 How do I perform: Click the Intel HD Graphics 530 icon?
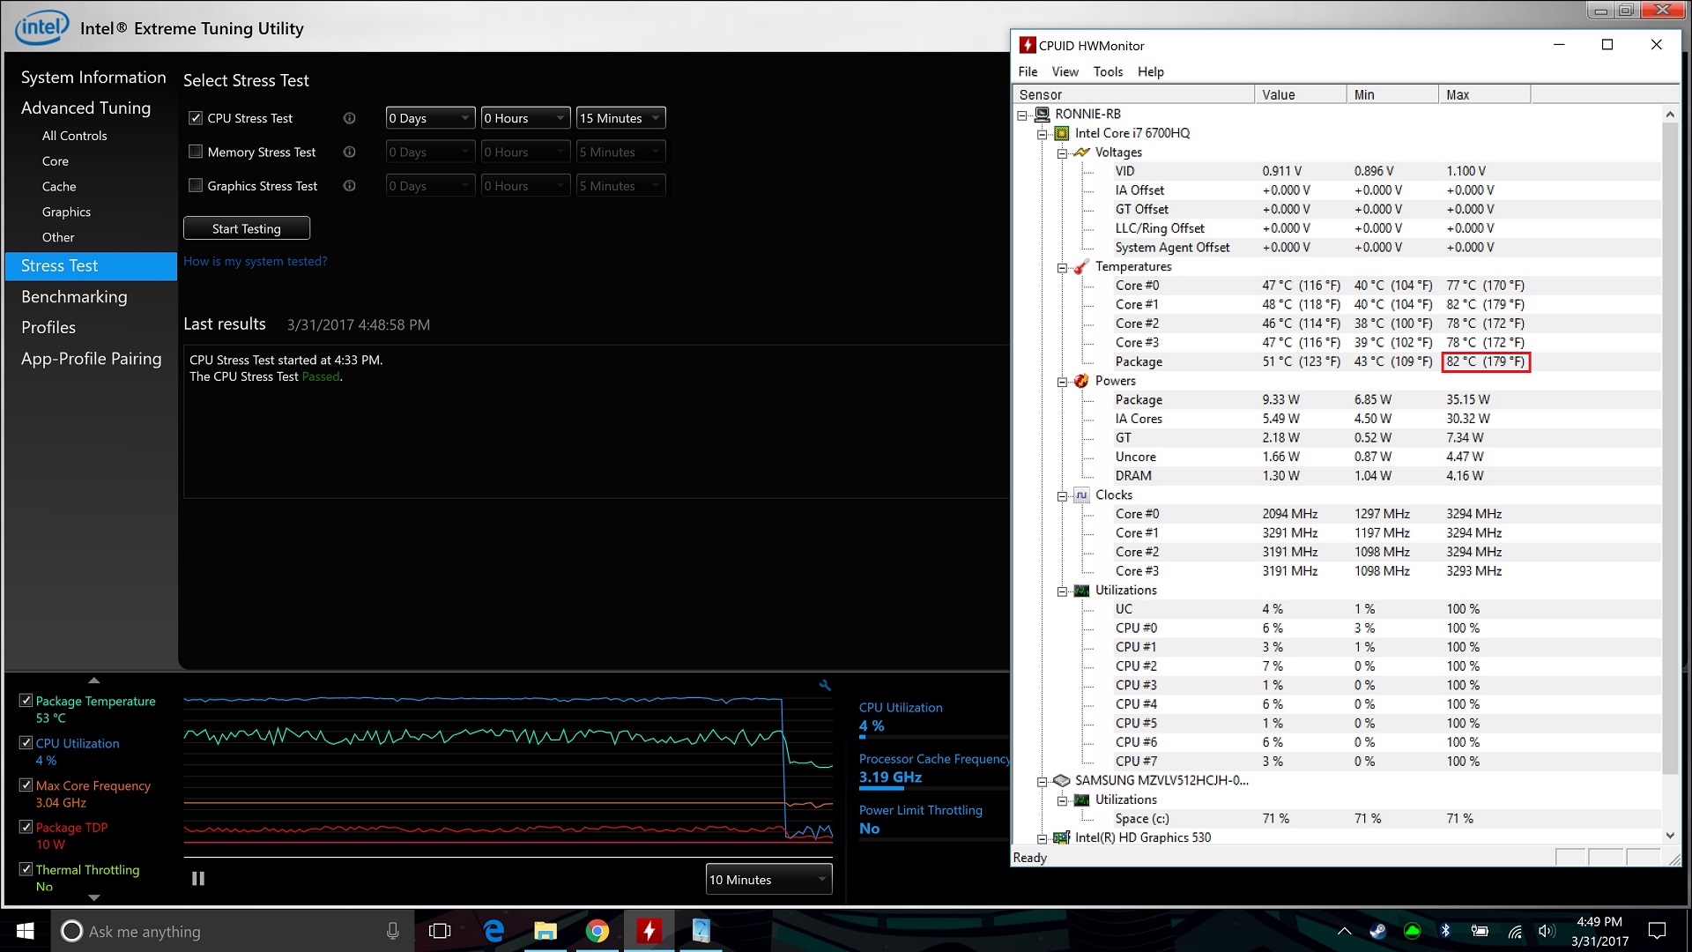[1062, 837]
